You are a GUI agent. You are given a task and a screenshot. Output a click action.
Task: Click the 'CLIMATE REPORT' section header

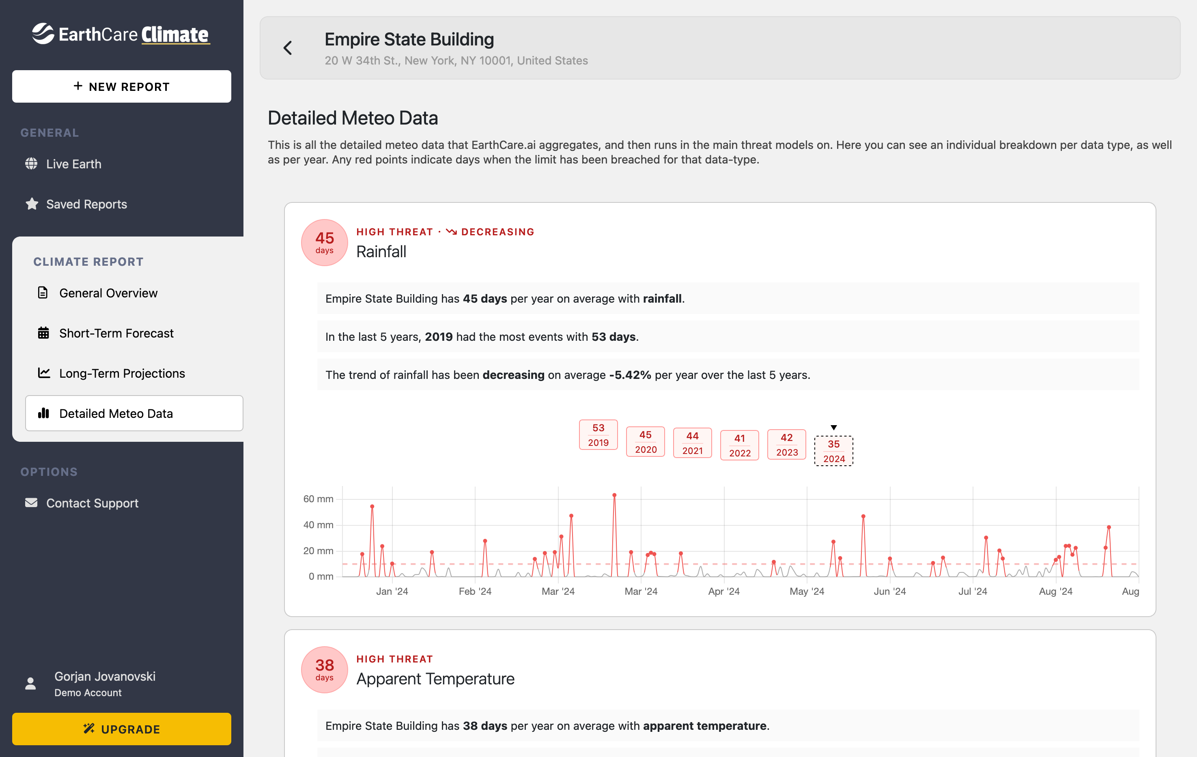(x=88, y=261)
